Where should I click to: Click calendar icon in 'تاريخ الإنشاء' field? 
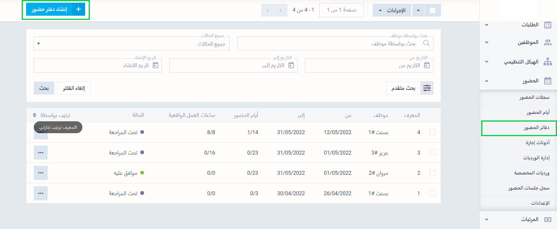(155, 65)
